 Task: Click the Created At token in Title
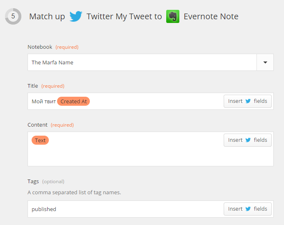pyautogui.click(x=73, y=101)
